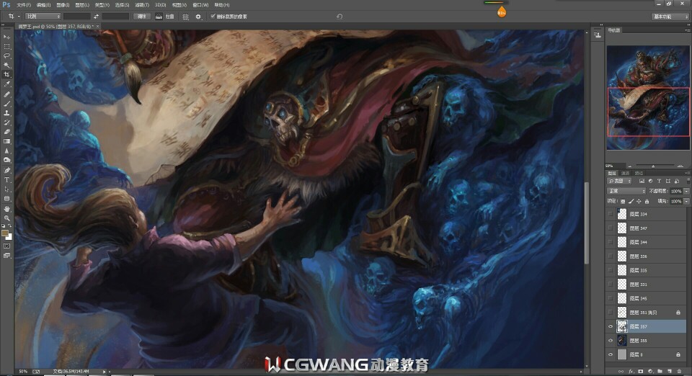The width and height of the screenshot is (692, 376).
Task: Open the fill 100% slider arrow
Action: point(686,201)
